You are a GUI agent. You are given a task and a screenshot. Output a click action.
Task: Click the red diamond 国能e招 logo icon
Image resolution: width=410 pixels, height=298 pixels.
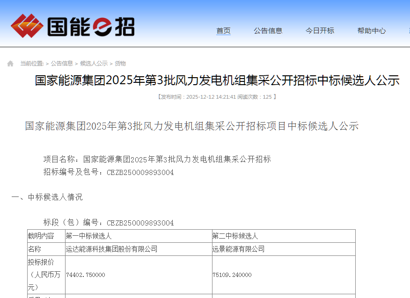[27, 25]
